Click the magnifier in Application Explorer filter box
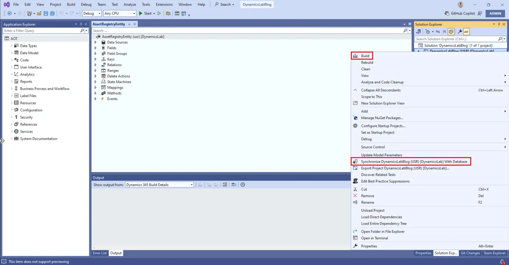The image size is (509, 265). pos(82,30)
